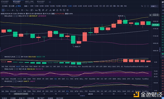Switch to ETH/USDT tab
The height and width of the screenshot is (99, 164).
5,2
